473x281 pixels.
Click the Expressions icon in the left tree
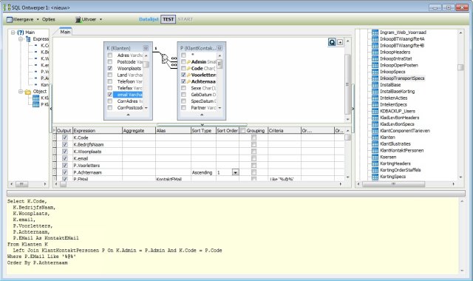pyautogui.click(x=28, y=39)
